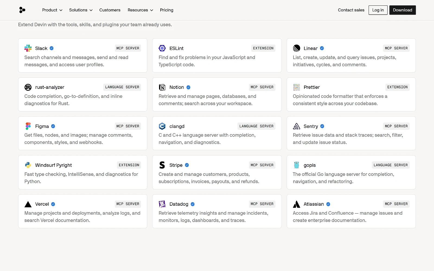Click the Atlassian logo icon
The image size is (434, 271).
(x=296, y=204)
